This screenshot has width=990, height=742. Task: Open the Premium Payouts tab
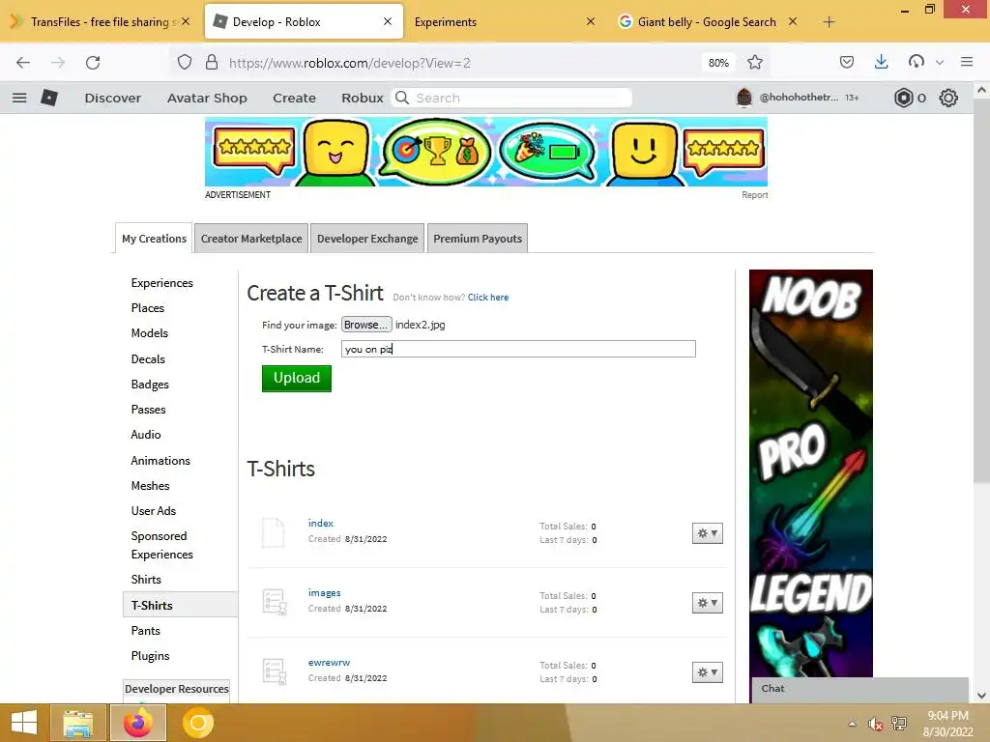478,239
